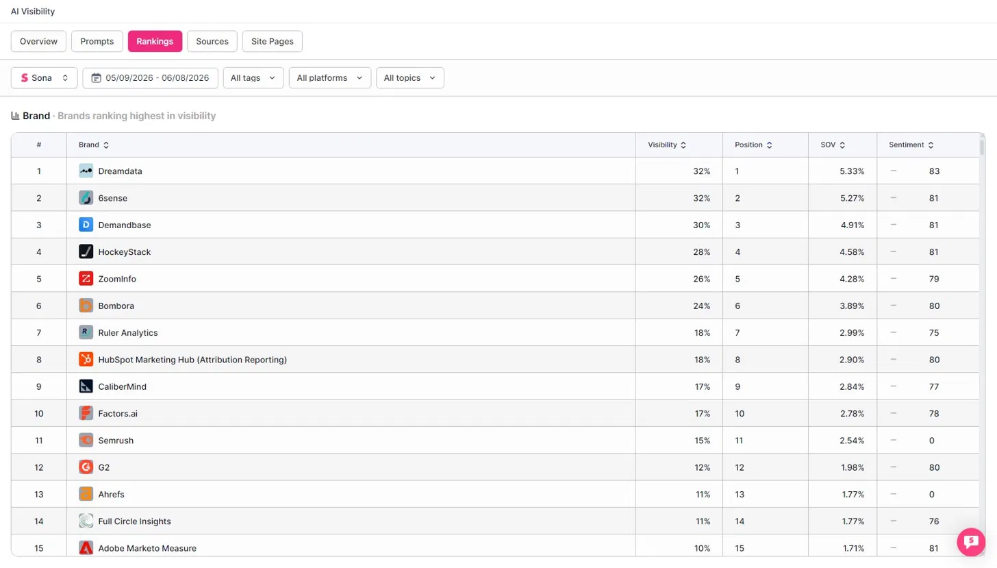Click the bar chart icon beside Brand heading
Screen dimensions: 997x568
click(15, 116)
